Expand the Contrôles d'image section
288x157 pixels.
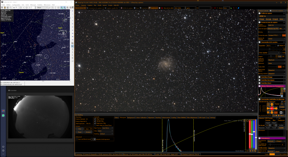(260, 77)
